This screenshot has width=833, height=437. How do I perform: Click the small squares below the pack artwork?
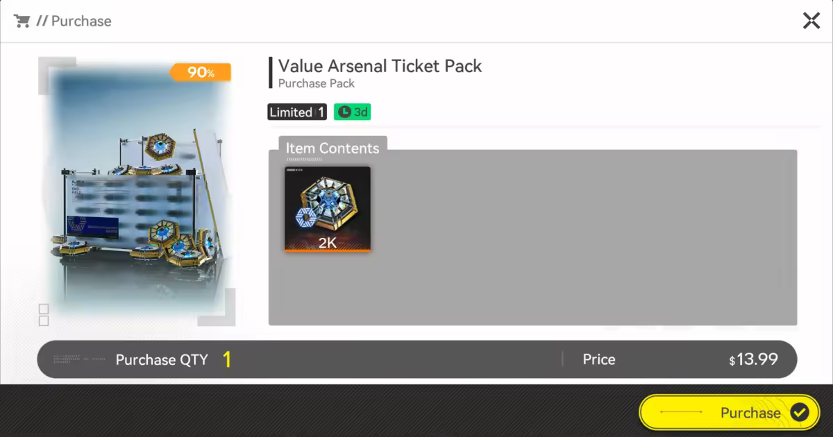point(44,314)
